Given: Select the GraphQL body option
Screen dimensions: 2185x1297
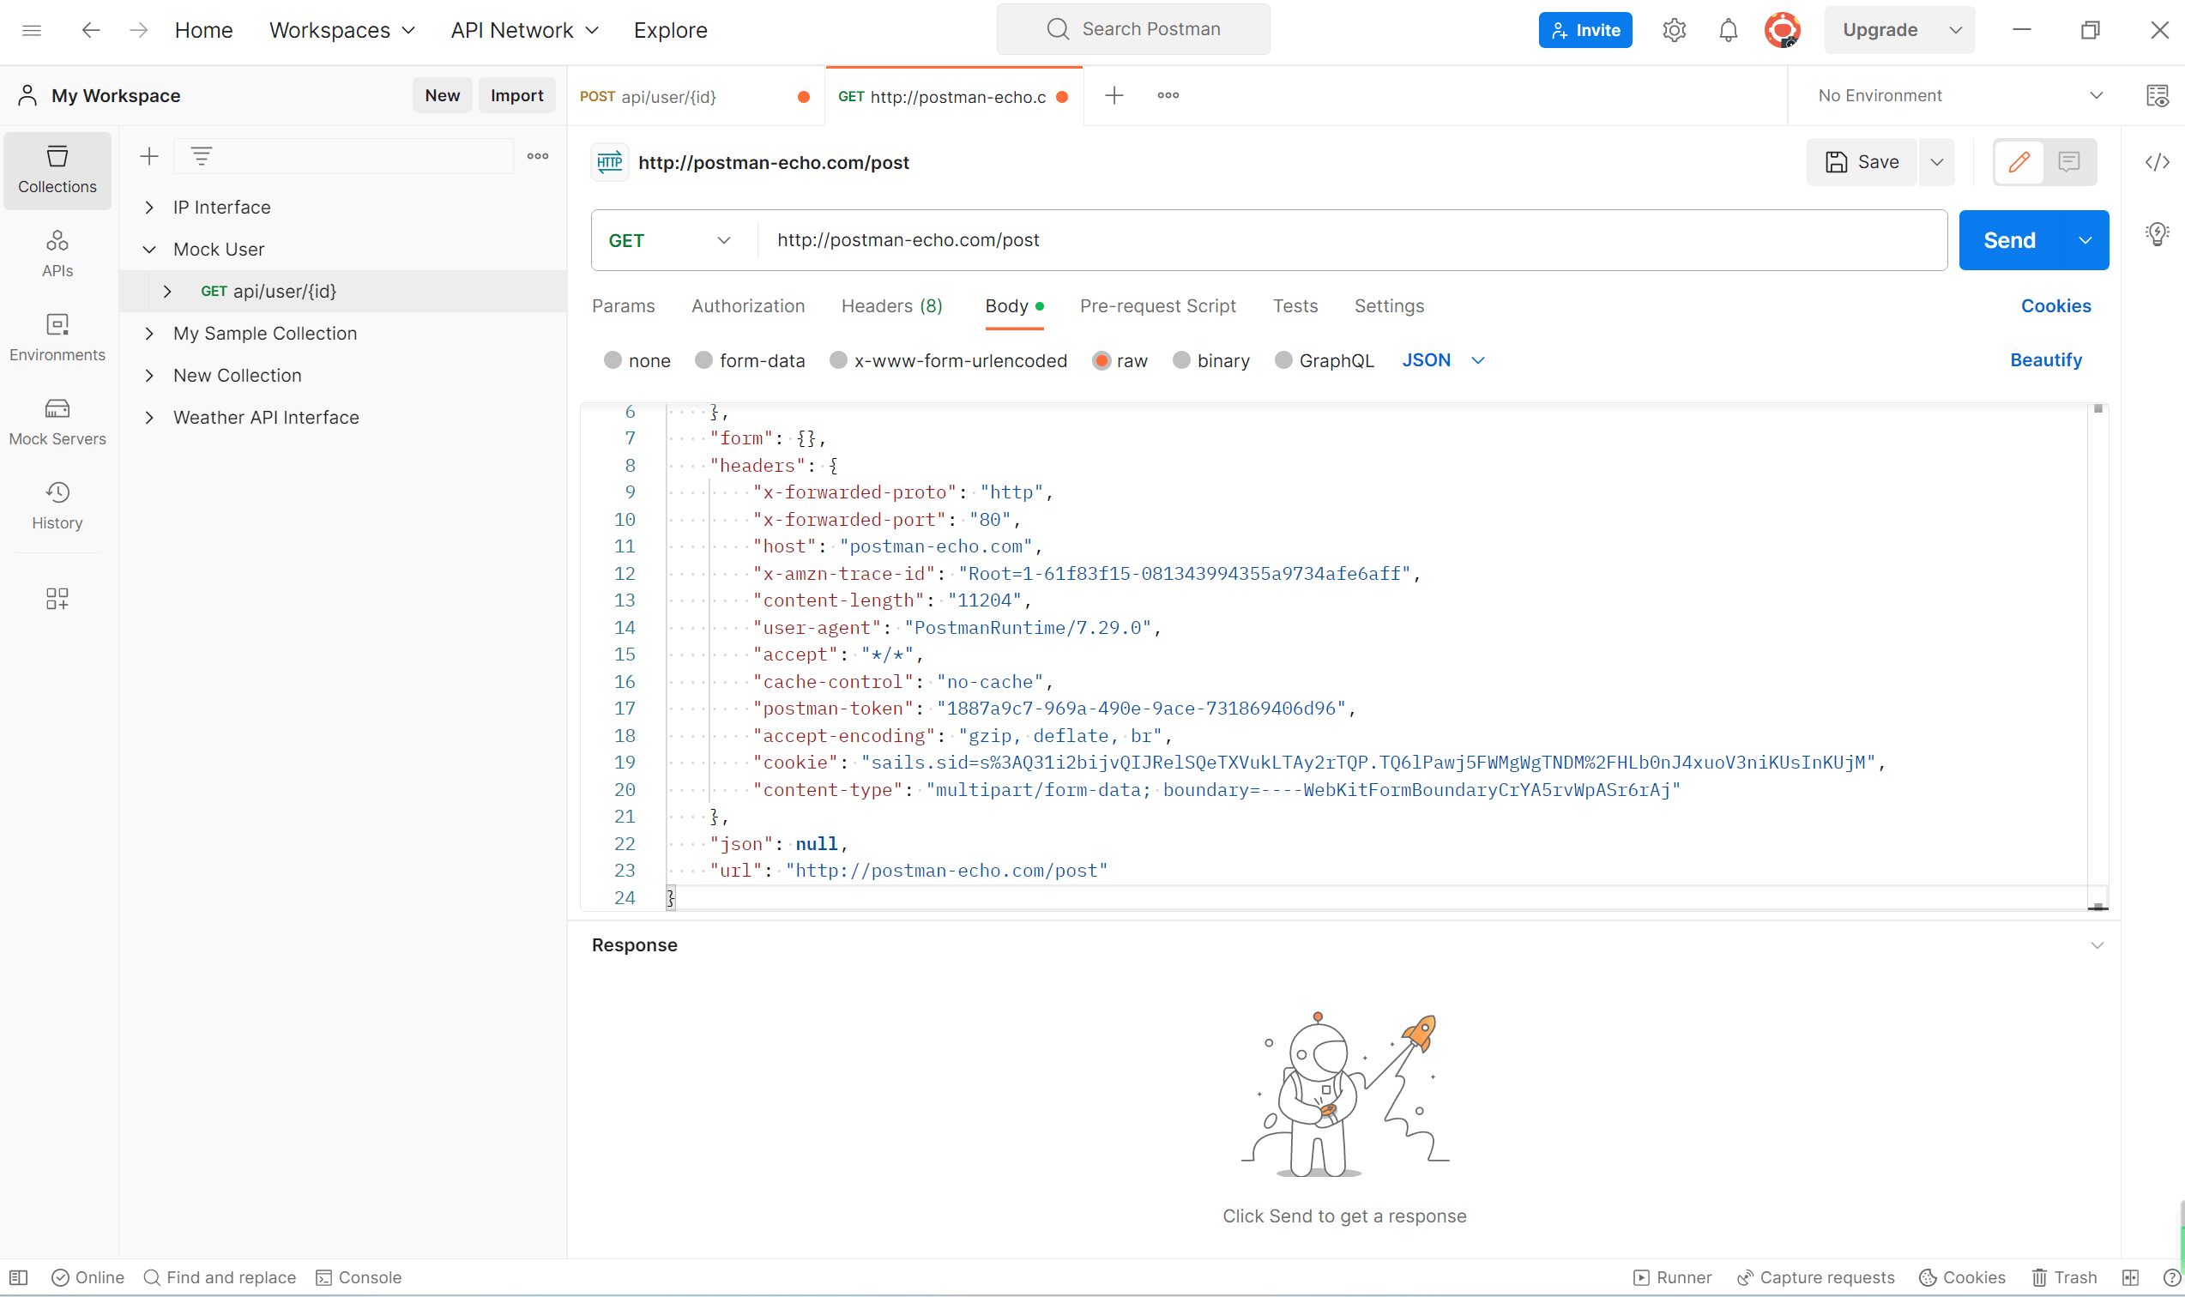Looking at the screenshot, I should coord(1283,360).
